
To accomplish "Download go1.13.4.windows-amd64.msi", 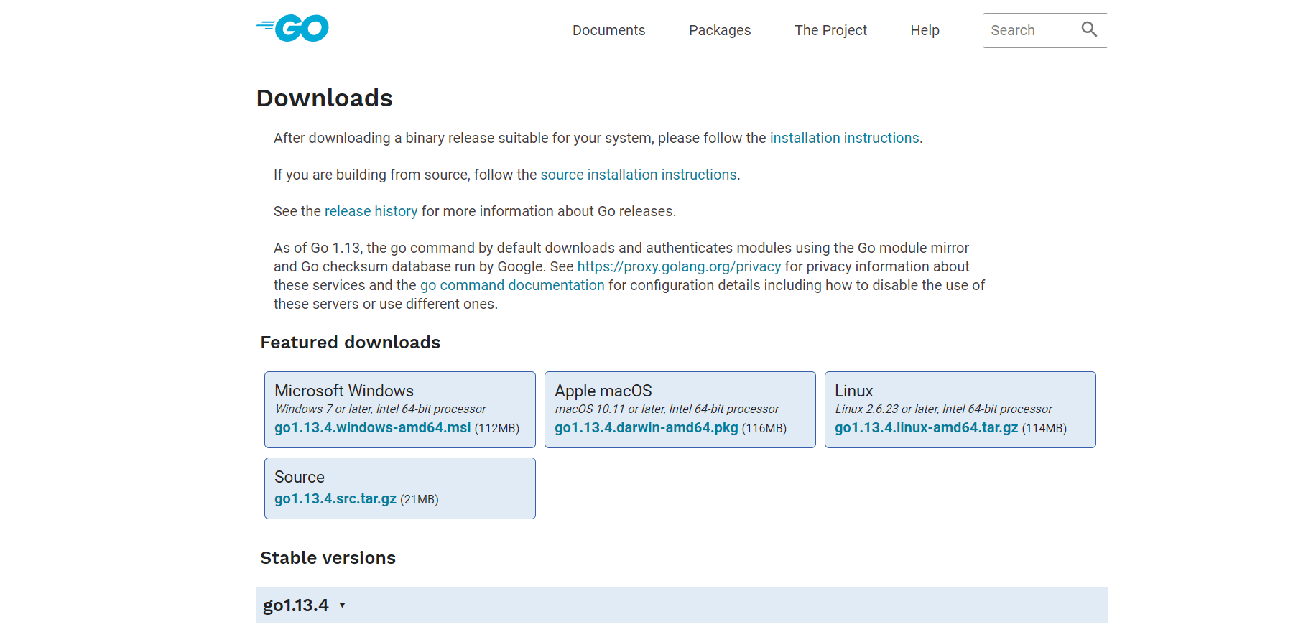I will [x=373, y=427].
